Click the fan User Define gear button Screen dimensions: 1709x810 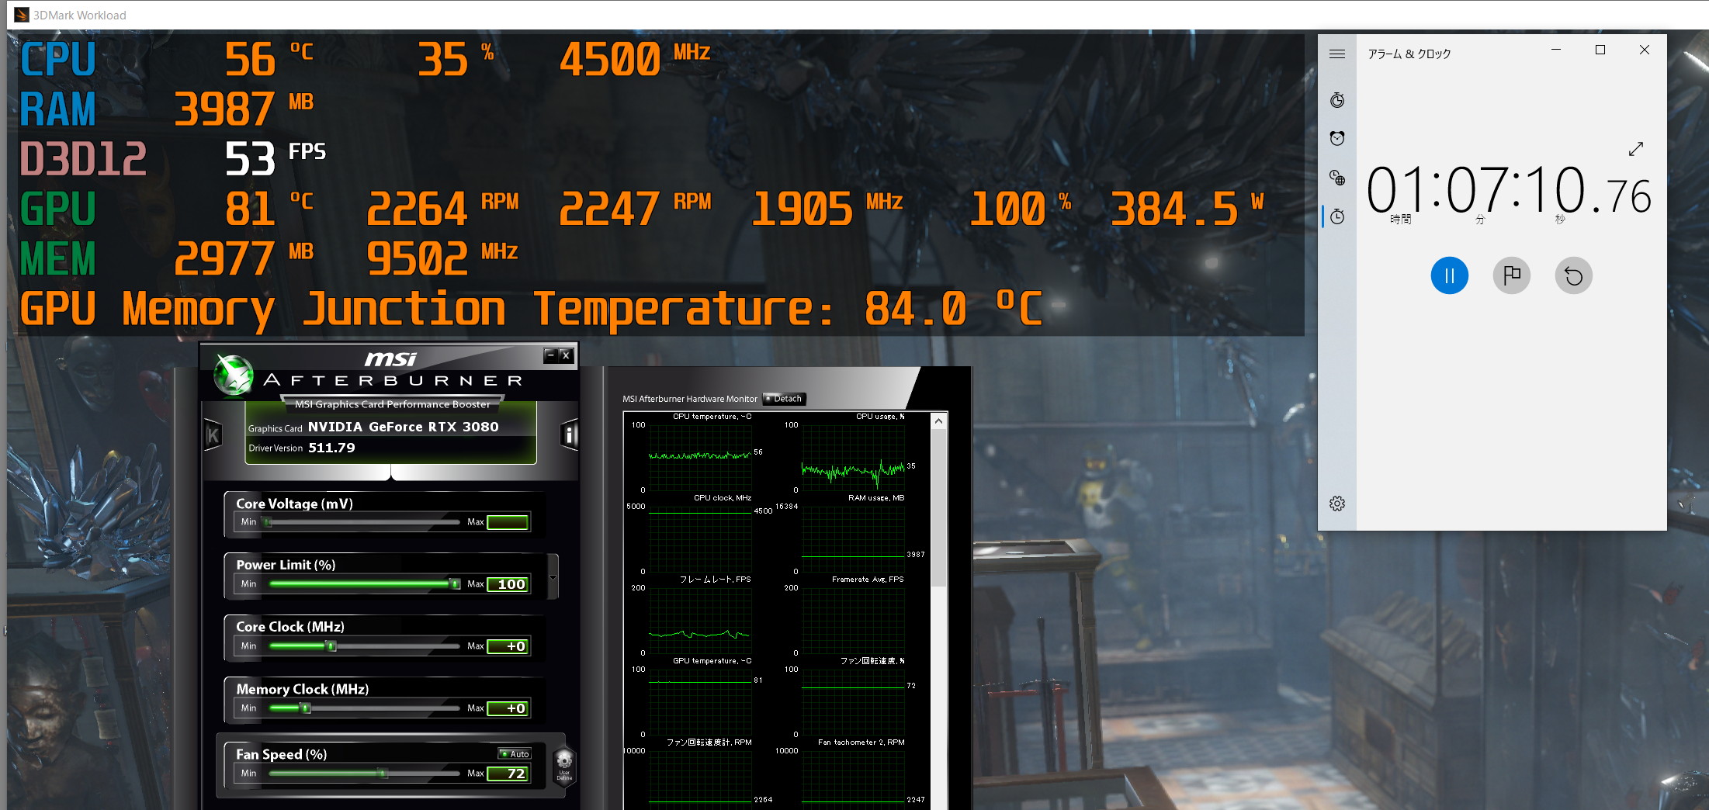[x=564, y=764]
